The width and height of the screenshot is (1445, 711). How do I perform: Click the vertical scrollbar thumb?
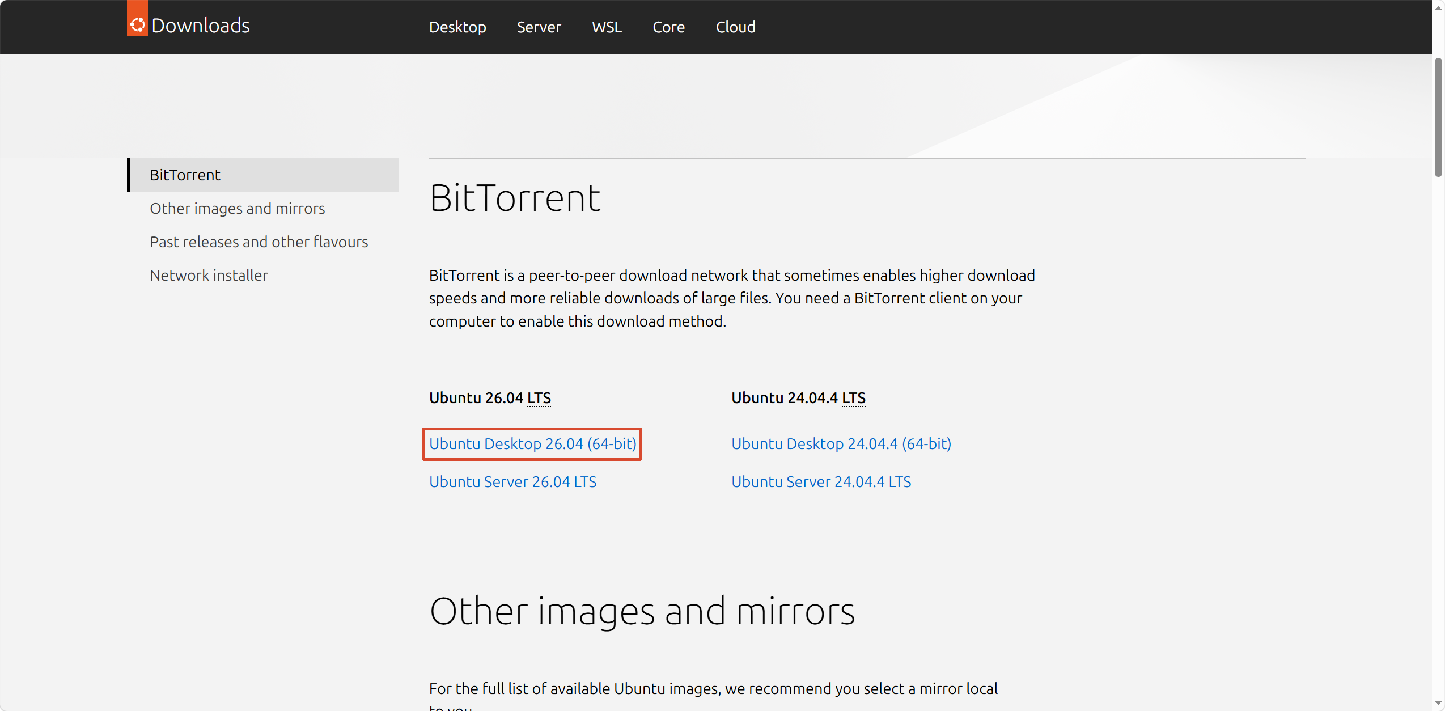point(1438,117)
